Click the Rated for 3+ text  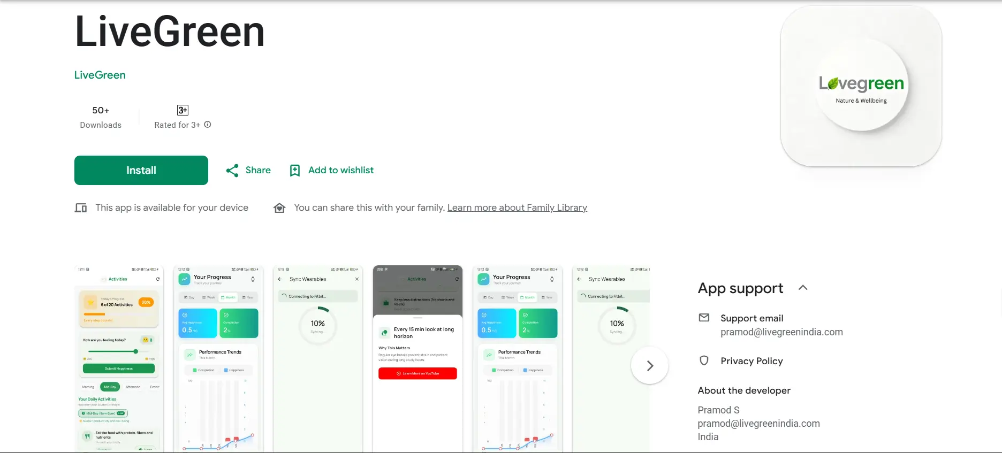pyautogui.click(x=177, y=125)
